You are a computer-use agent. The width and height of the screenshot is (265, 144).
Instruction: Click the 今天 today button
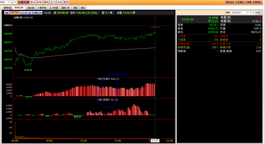pos(258,12)
